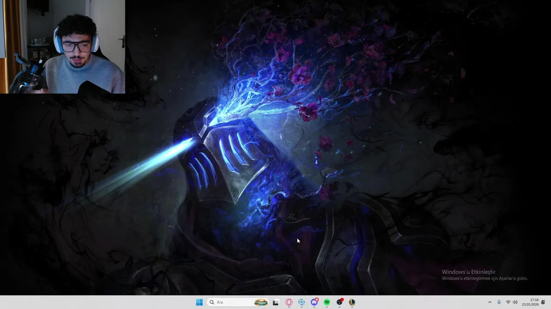Open Spotify from the taskbar
Screen dimensions: 551x309
327,302
